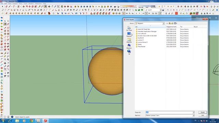219x123 pixels.
Task: Open the Kayıt türü file type dropdown
Action: tap(193, 115)
